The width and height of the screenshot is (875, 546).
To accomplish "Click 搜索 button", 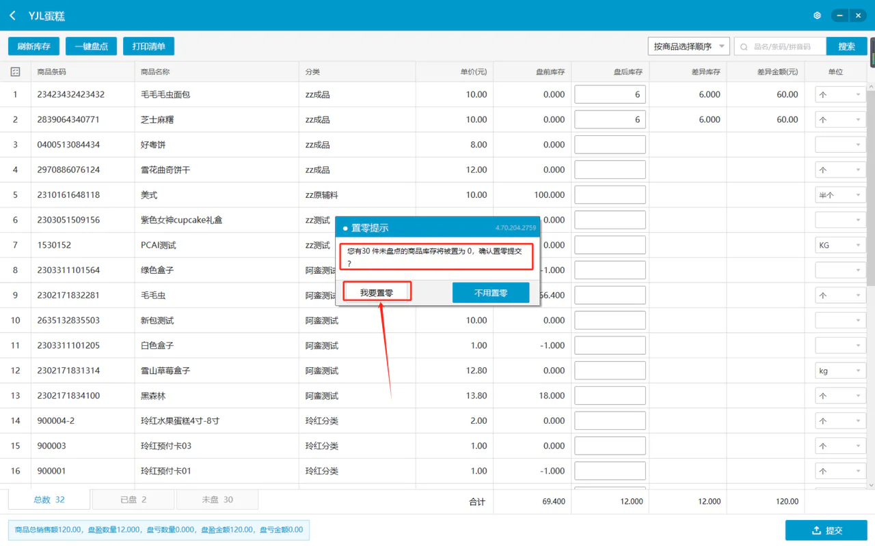I will pyautogui.click(x=846, y=46).
